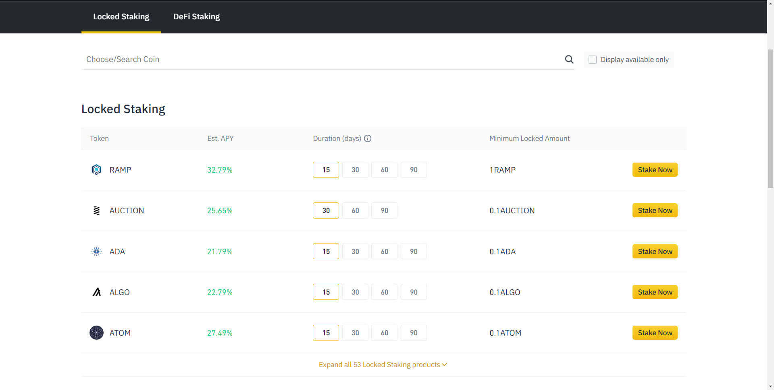This screenshot has height=390, width=774.
Task: Click the 27.49% APY value
Action: pyautogui.click(x=220, y=333)
